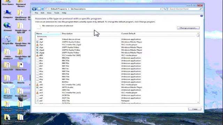The width and height of the screenshot is (223, 125).
Task: Click the Back arrow navigation button
Action: pyautogui.click(x=34, y=9)
